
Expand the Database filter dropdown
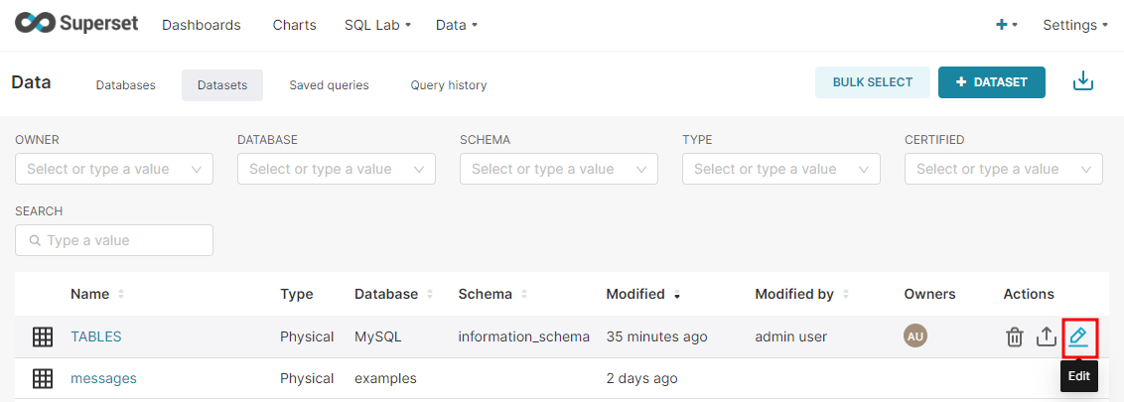337,169
